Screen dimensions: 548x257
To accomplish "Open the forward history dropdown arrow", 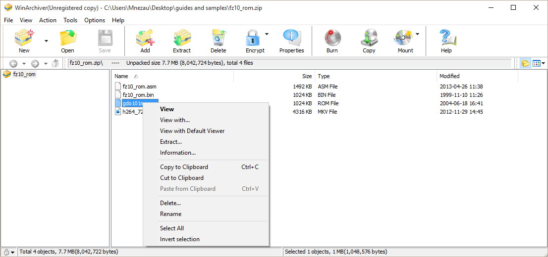I will 46,63.
